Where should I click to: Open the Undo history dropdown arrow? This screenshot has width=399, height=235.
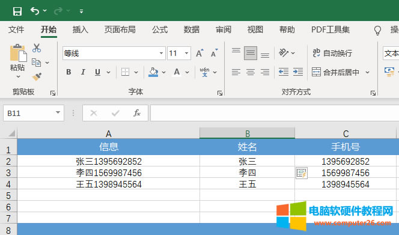45,11
